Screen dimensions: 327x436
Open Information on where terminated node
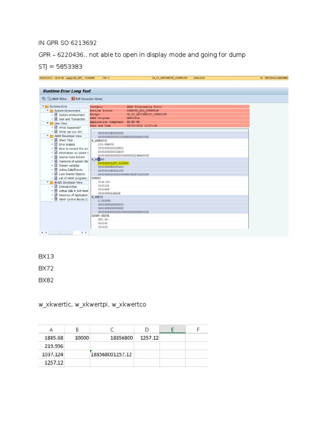click(x=73, y=153)
